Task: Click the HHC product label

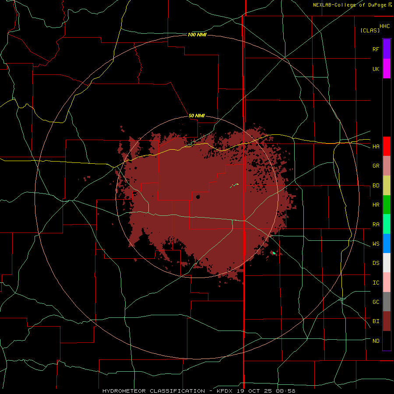Action: coord(384,26)
